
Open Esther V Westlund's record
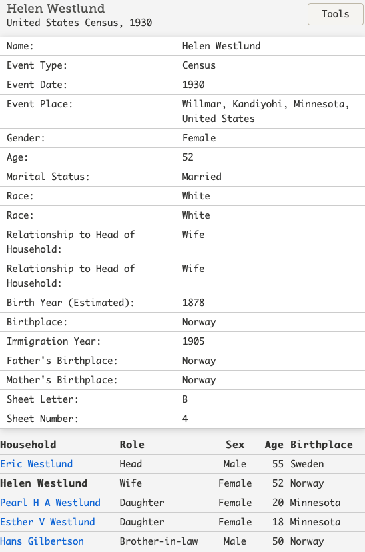pyautogui.click(x=47, y=522)
